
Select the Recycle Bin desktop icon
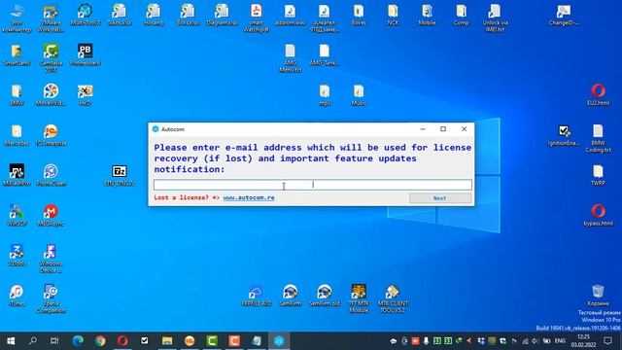click(599, 295)
